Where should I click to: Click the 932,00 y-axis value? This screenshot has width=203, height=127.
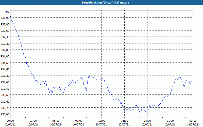(x=5, y=50)
